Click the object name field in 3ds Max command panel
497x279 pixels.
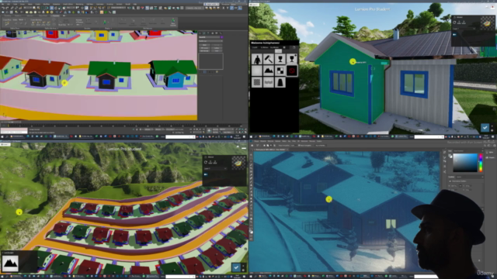tap(209, 37)
